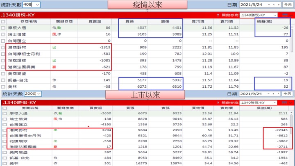This screenshot has height=166, width=295.
Task: Sort by 買張 column in 408-day panel
Action: click(x=129, y=21)
